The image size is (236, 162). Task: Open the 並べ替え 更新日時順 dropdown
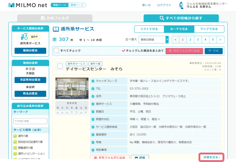[x=153, y=40]
